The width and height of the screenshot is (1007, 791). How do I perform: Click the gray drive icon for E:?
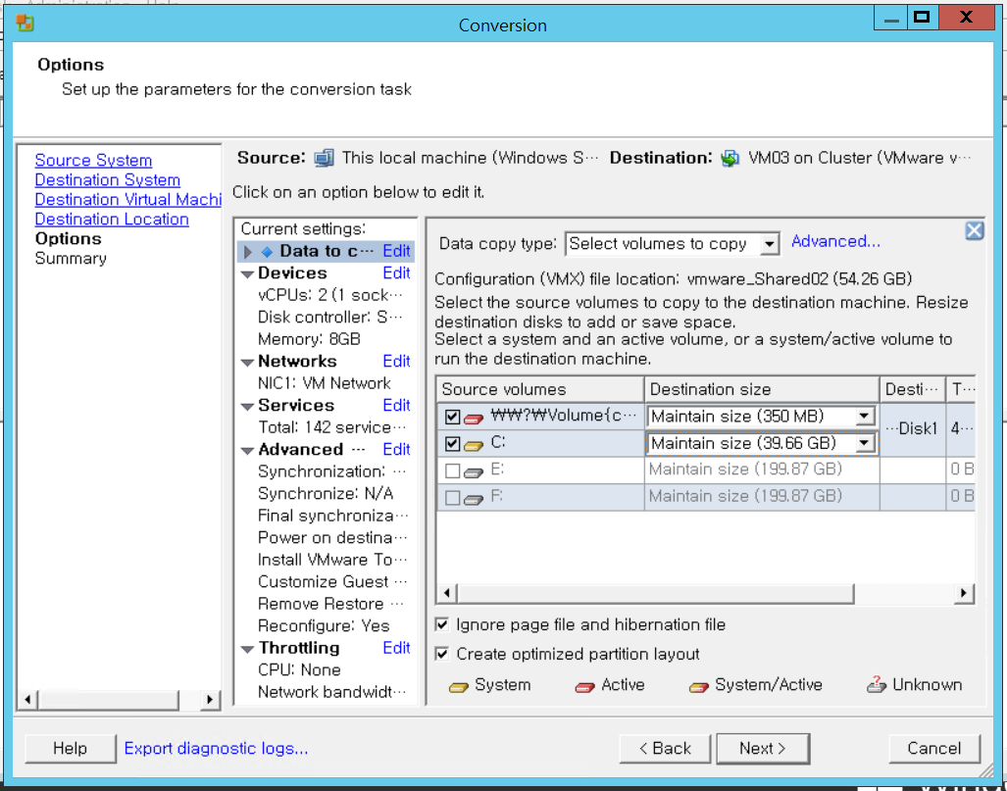coord(474,472)
